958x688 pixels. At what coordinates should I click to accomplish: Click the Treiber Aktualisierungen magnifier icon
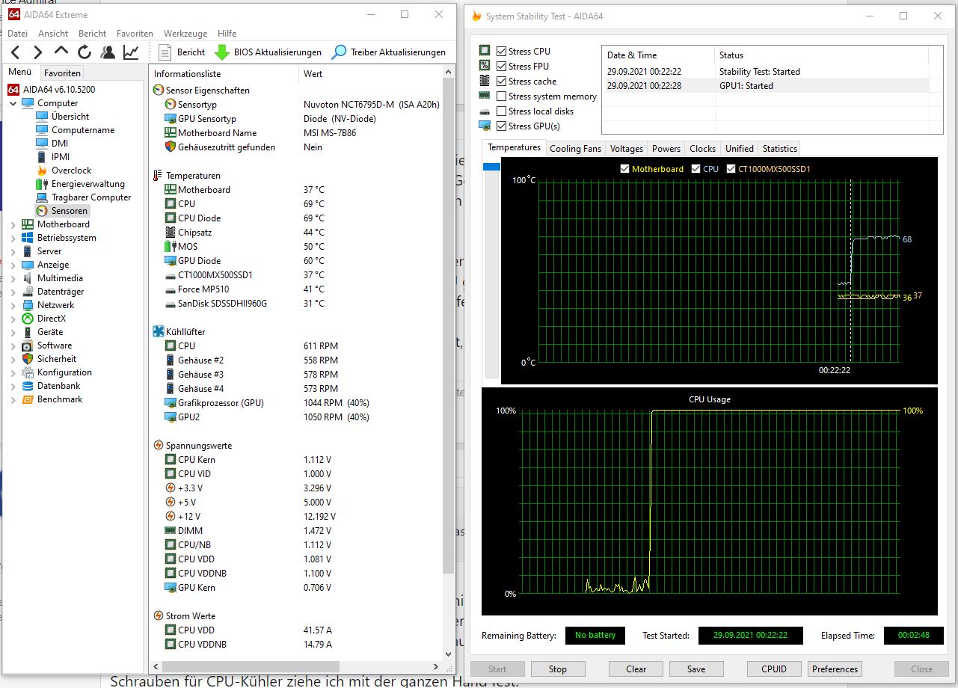[x=340, y=52]
